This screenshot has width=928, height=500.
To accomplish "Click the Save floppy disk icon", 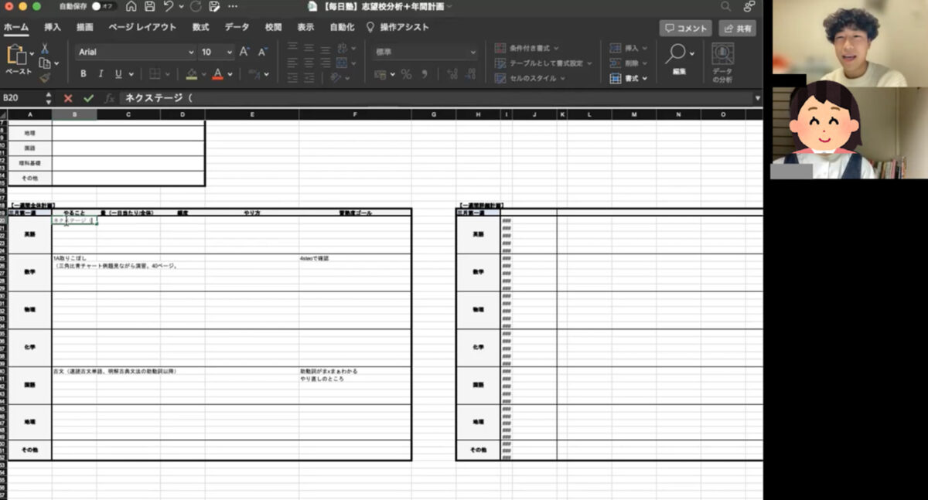I will pyautogui.click(x=149, y=6).
